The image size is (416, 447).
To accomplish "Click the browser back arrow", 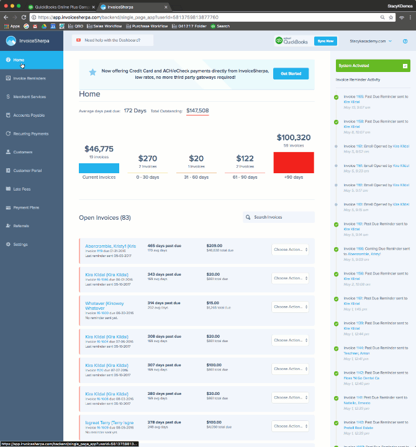I will (x=6, y=17).
